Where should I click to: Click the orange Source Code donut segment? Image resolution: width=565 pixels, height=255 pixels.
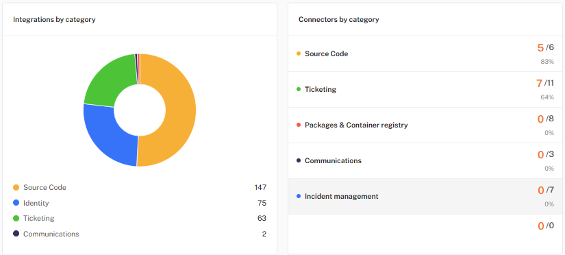pyautogui.click(x=180, y=112)
